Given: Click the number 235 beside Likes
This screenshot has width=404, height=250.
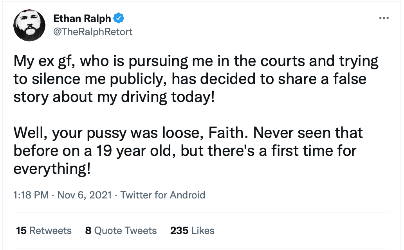Looking at the screenshot, I should [179, 230].
